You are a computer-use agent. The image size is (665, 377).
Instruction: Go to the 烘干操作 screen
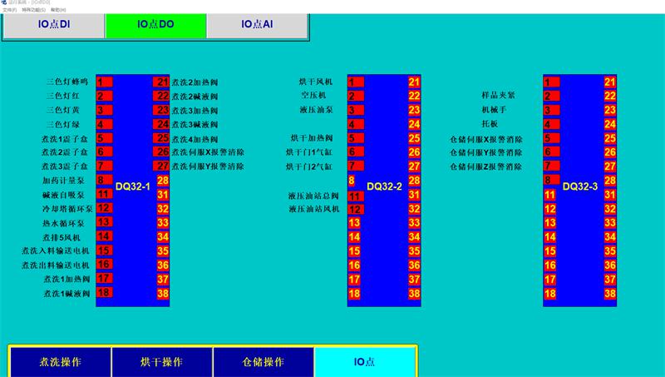pos(161,362)
